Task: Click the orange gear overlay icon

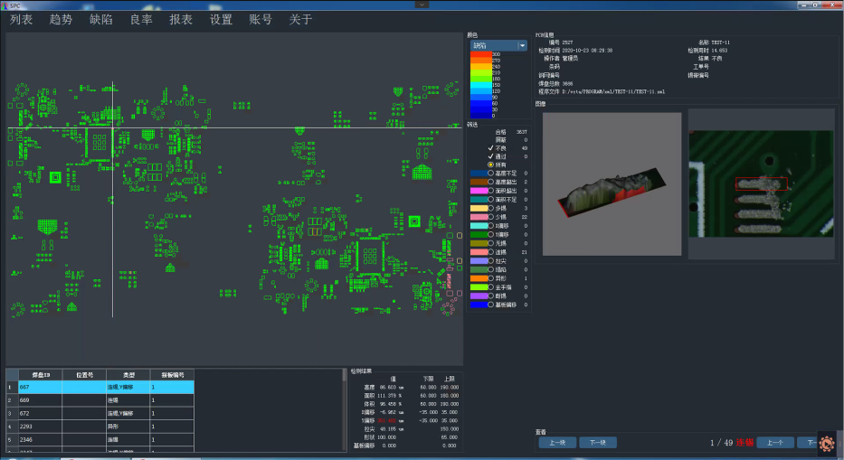Action: [827, 443]
